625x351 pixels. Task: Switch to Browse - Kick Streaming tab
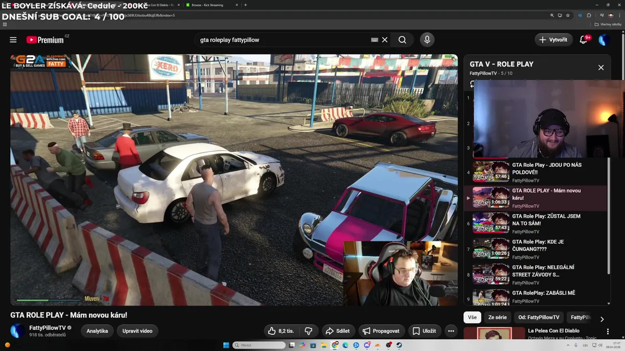(x=208, y=5)
